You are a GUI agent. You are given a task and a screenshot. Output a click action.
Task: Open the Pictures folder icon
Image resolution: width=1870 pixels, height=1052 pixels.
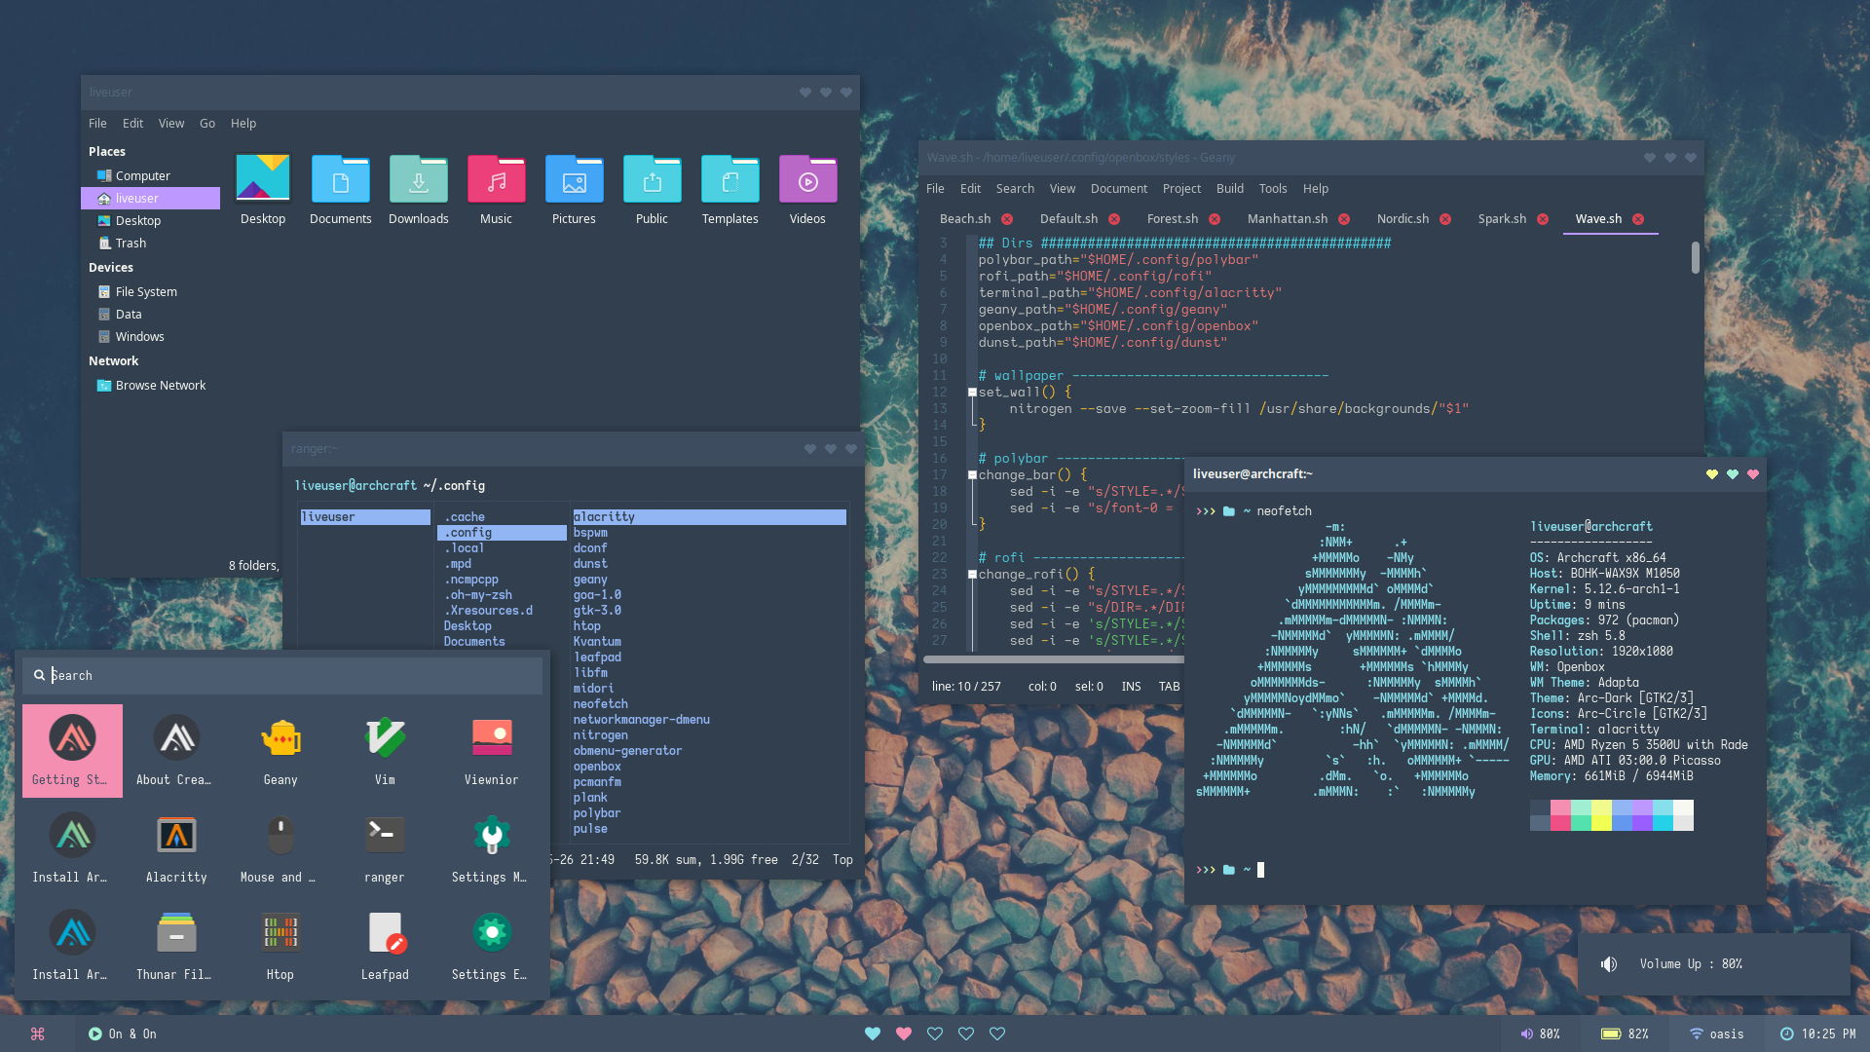574,179
